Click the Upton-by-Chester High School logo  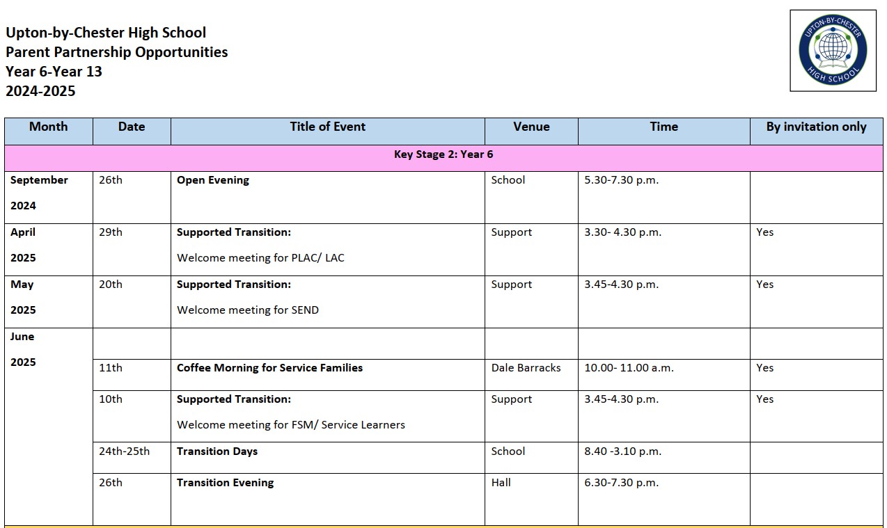[x=833, y=50]
